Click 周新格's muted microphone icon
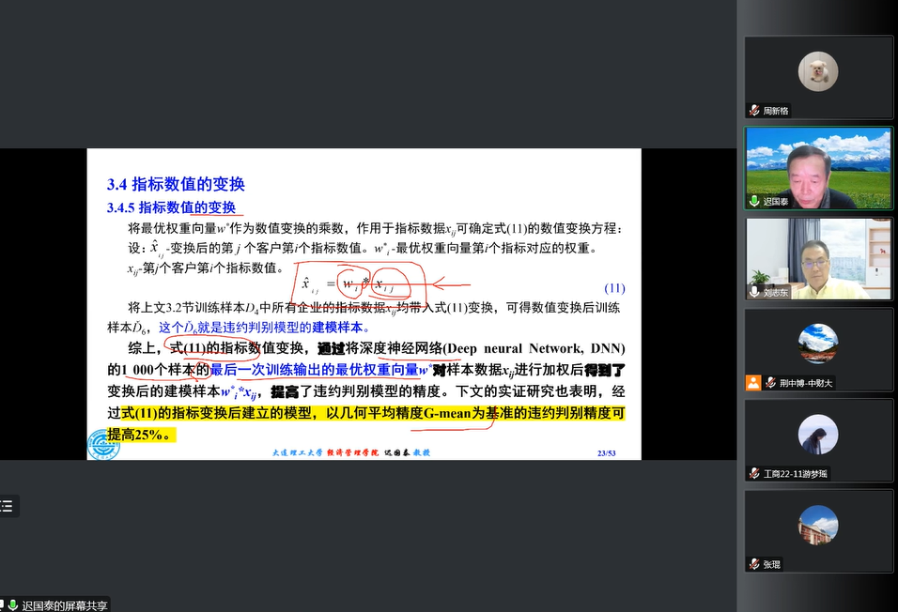The image size is (898, 612). click(753, 111)
